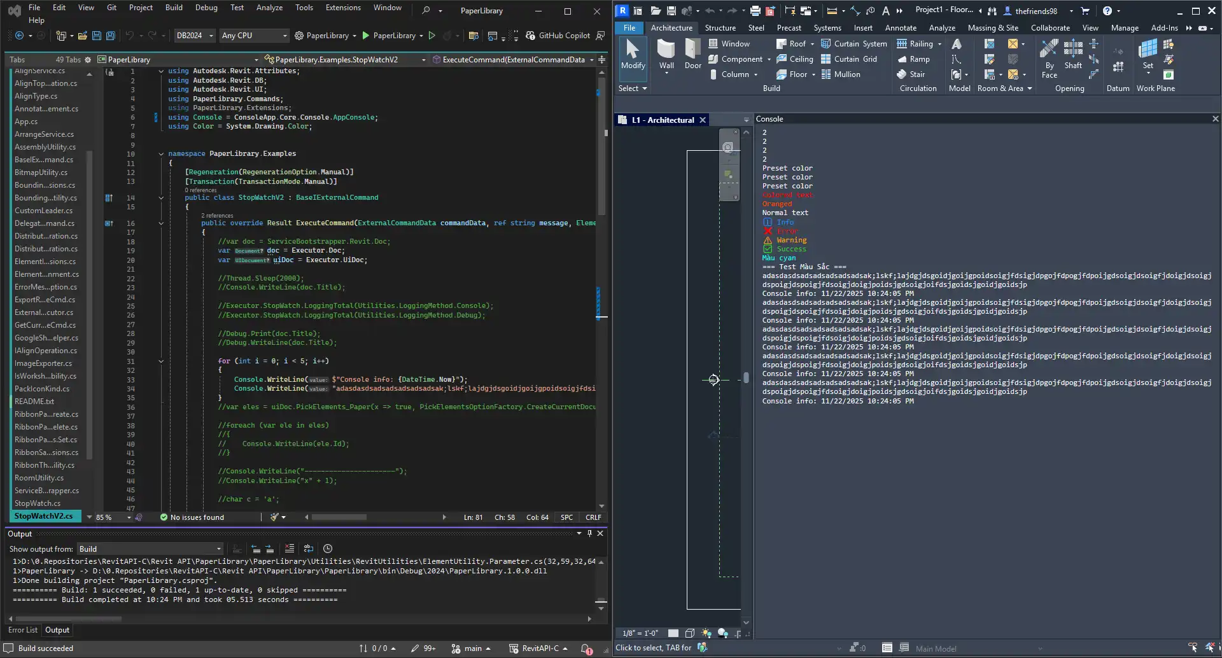1222x658 pixels.
Task: Click the Modify tool
Action: 632,57
